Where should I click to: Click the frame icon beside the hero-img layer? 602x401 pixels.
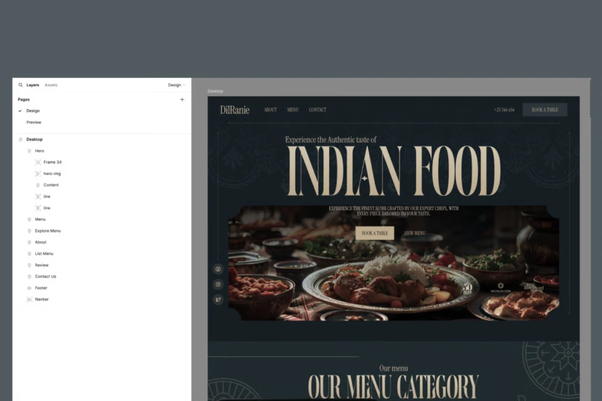39,173
